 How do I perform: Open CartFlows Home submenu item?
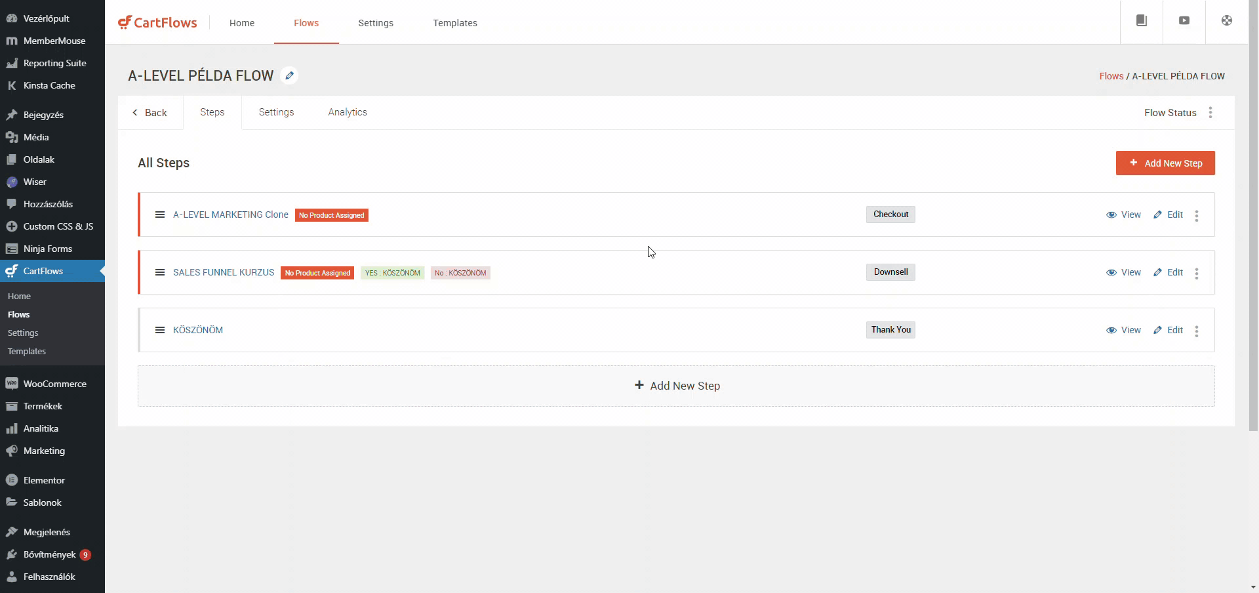[x=19, y=296]
